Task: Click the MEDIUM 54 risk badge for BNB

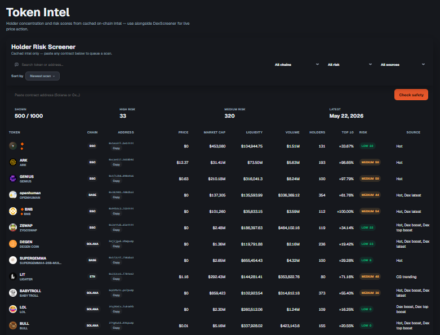Action: click(x=370, y=211)
